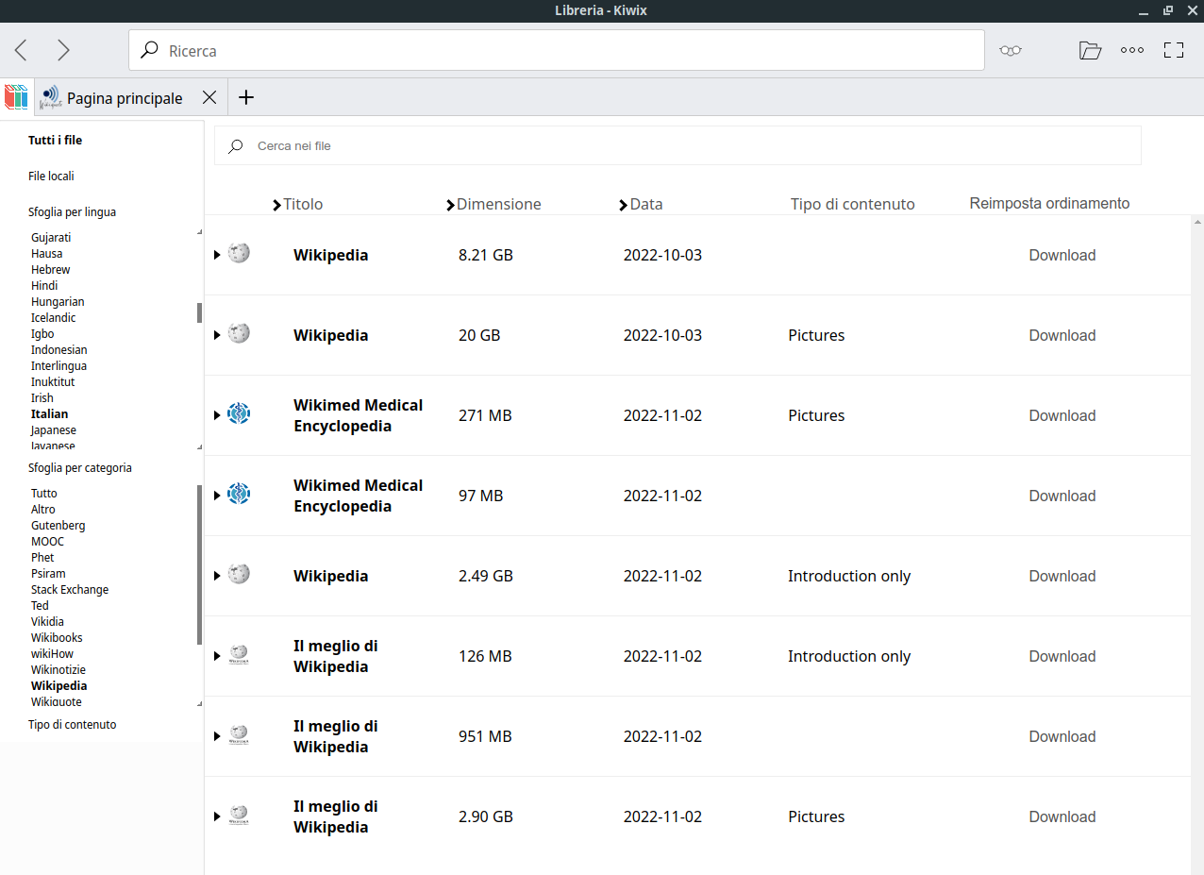Click the Wikipedia globe icon of 8.21 GB row

point(239,253)
